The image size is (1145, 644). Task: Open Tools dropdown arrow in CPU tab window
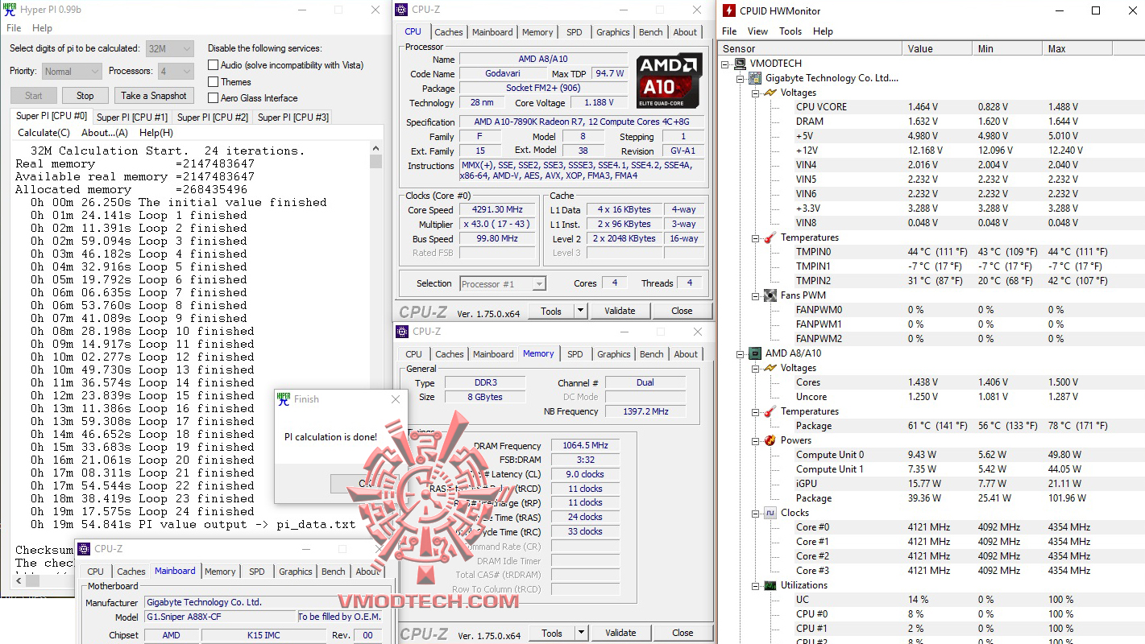point(580,311)
